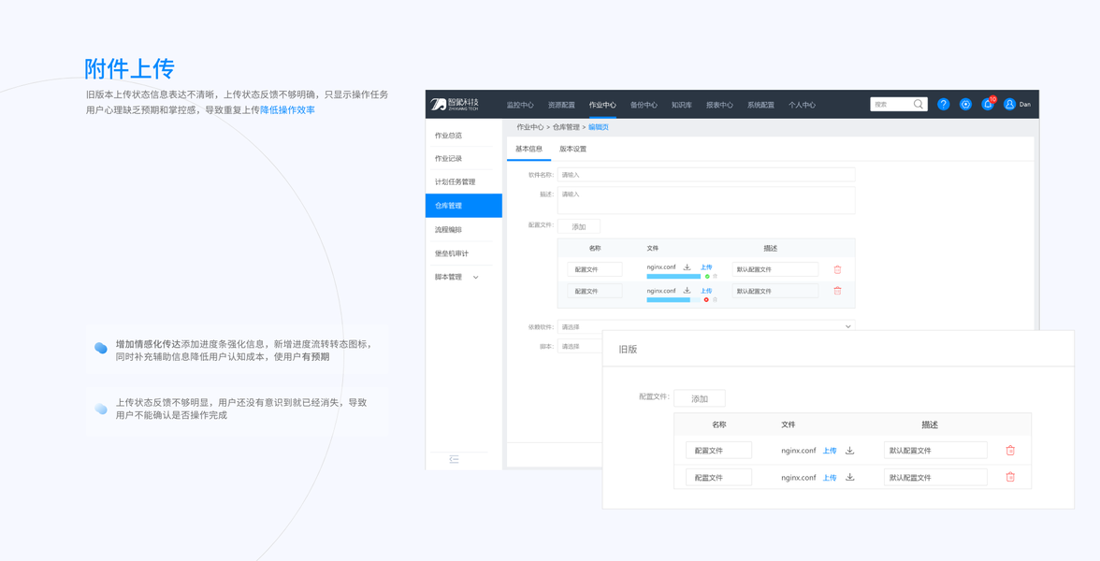This screenshot has height=561, width=1100.
Task: Click 配置文件 name field in 旧版 second row
Action: click(x=718, y=478)
